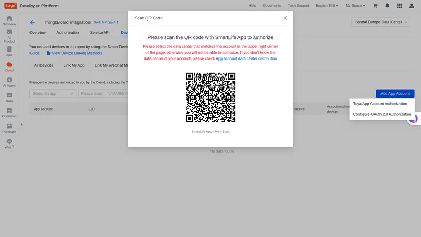Select the Link My App tab

pyautogui.click(x=74, y=65)
